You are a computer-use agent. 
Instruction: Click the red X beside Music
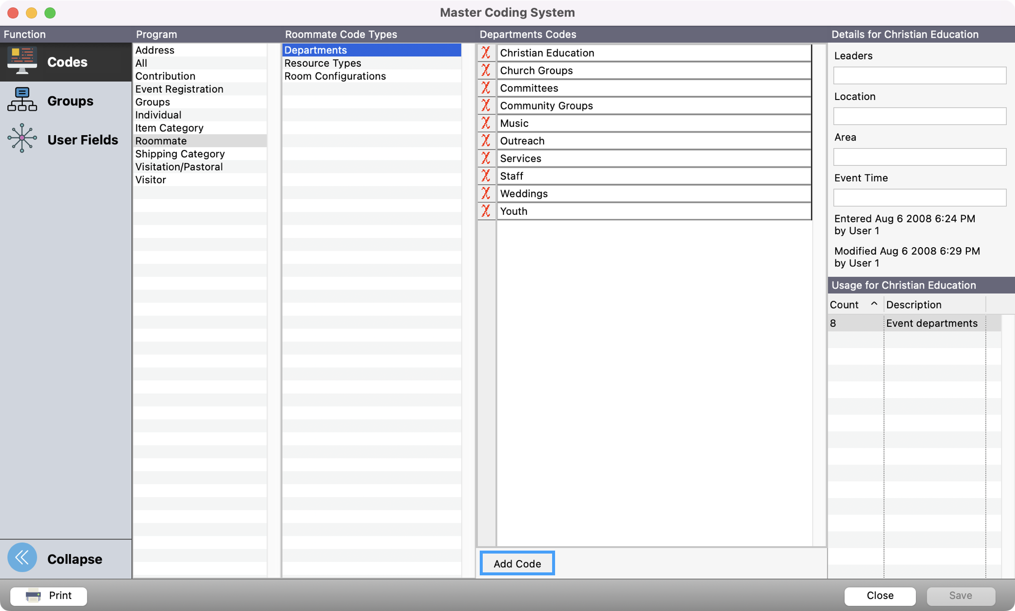pos(486,123)
